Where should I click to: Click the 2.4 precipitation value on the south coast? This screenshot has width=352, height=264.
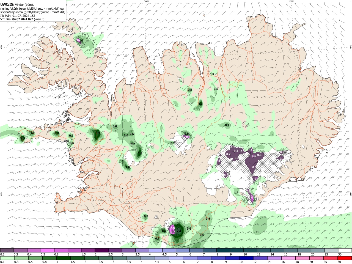tap(179, 231)
